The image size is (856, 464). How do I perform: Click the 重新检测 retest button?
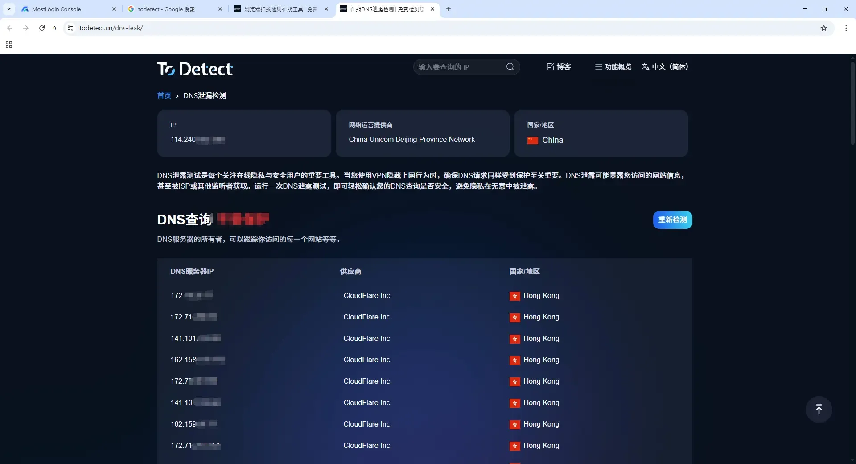pos(672,220)
